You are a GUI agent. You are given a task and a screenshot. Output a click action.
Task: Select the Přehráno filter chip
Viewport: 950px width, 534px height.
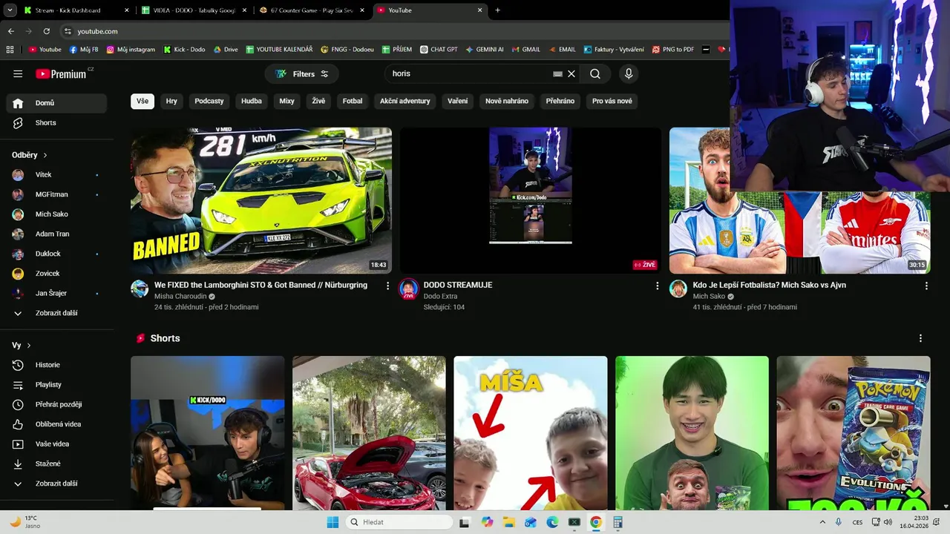pyautogui.click(x=560, y=101)
